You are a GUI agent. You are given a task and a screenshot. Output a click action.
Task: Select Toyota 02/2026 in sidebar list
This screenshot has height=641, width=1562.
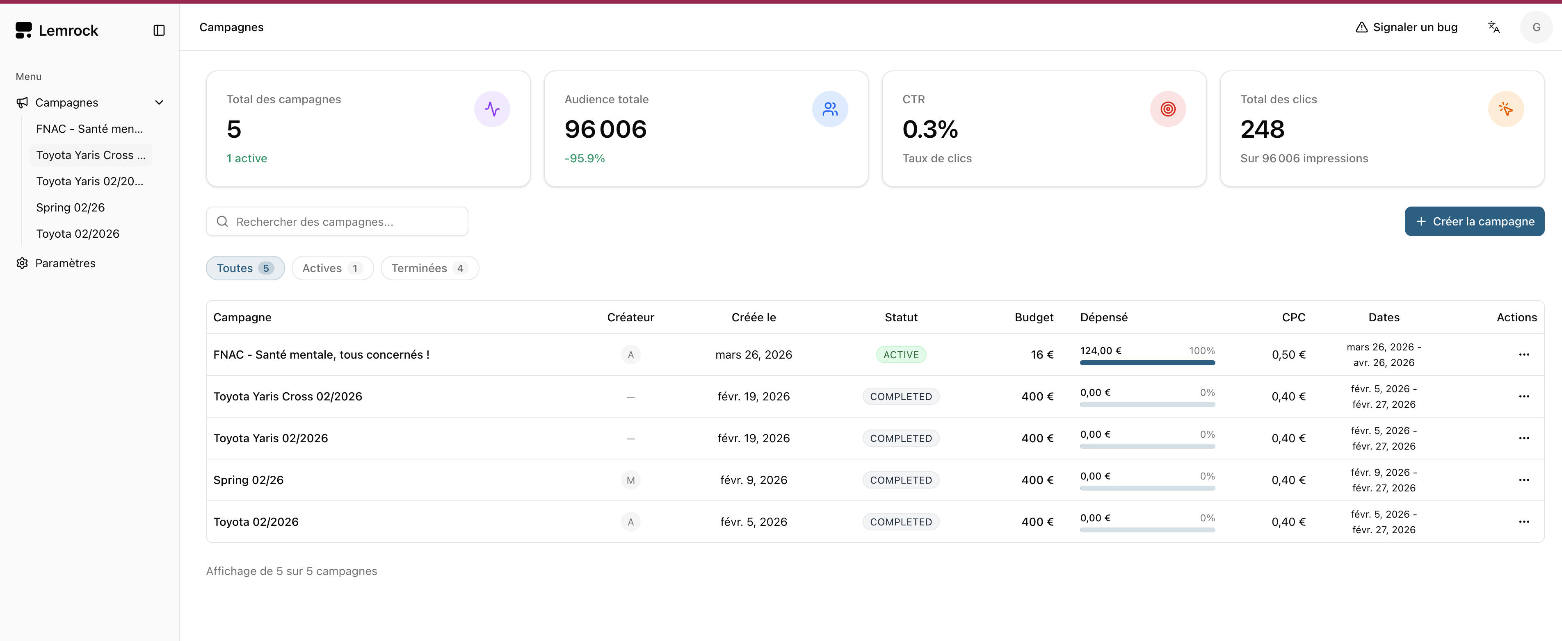78,234
